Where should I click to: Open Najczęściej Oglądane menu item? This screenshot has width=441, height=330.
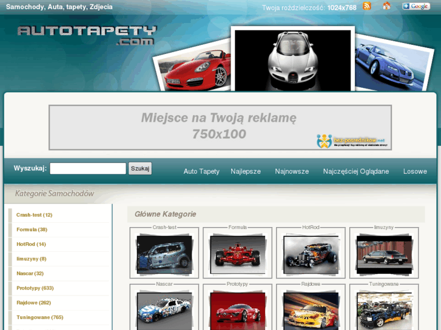[356, 171]
